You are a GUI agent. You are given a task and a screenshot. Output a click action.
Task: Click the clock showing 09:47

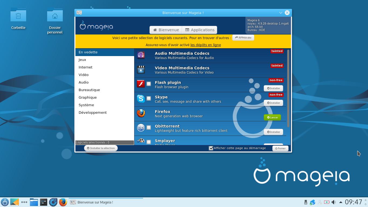(353, 202)
